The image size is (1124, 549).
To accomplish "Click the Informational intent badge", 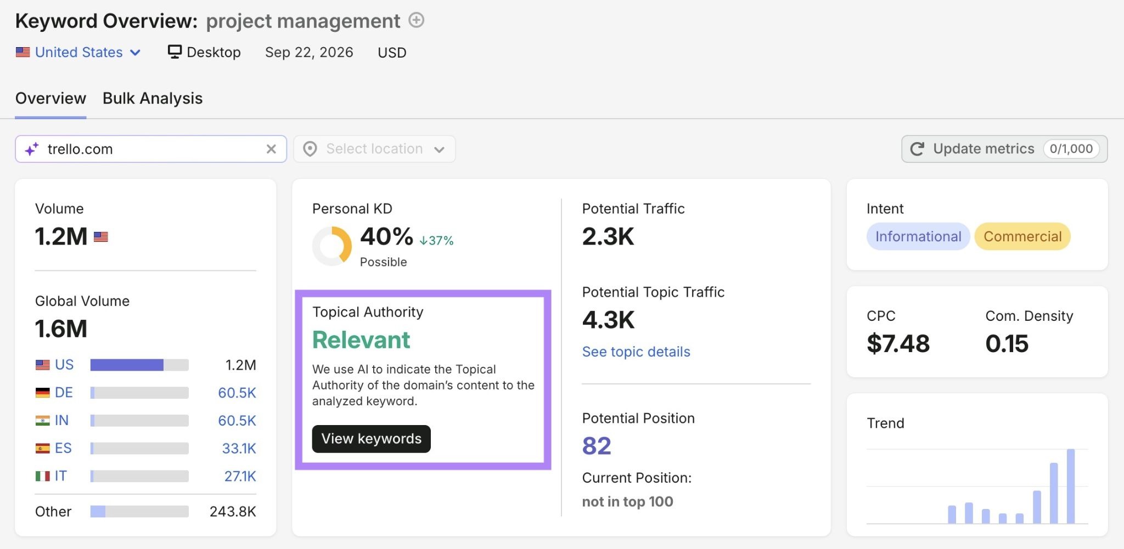I will coord(918,236).
